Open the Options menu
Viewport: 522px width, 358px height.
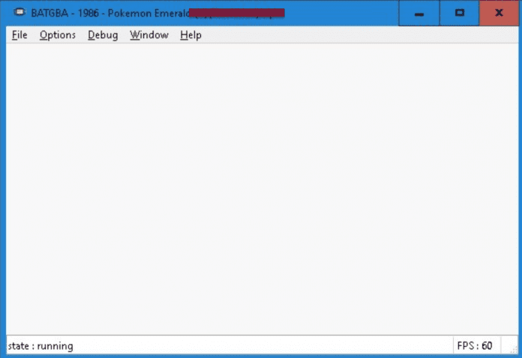pyautogui.click(x=58, y=35)
